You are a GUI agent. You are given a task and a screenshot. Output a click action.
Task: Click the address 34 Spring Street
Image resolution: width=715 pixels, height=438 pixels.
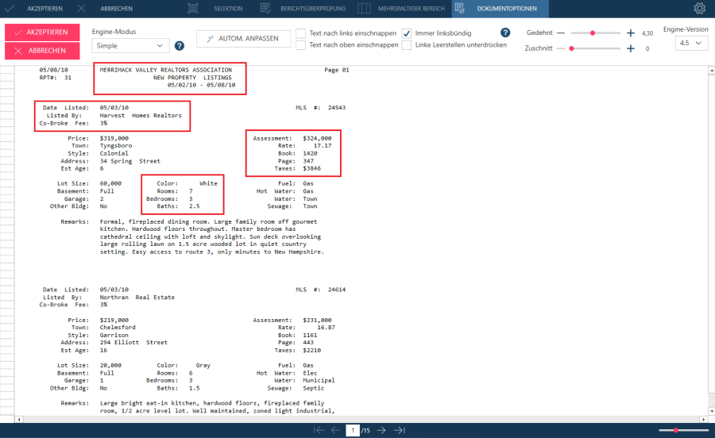pos(130,161)
